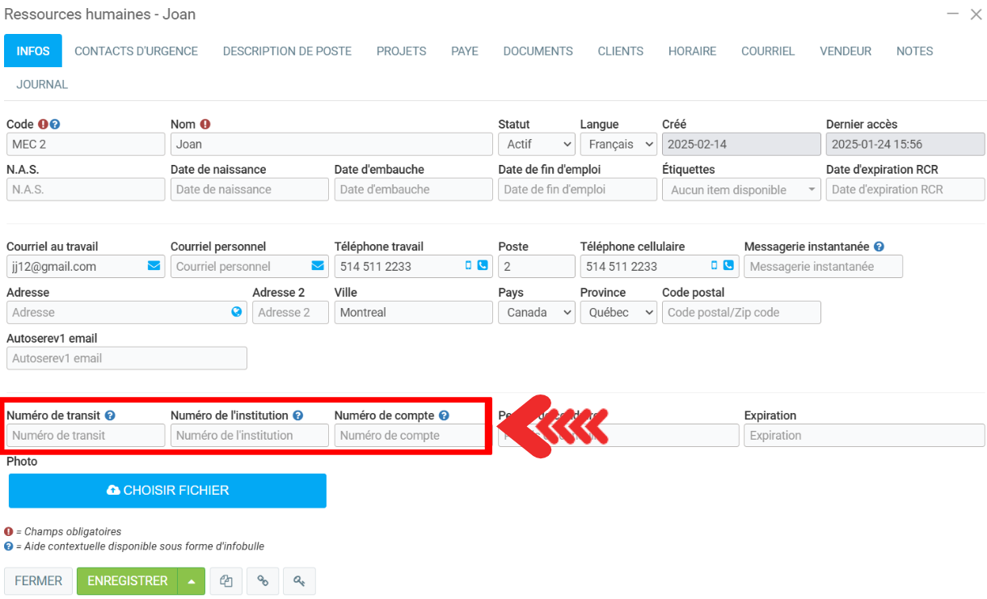Open help tooltip beside Numéro de transit
This screenshot has width=987, height=599.
pyautogui.click(x=110, y=416)
